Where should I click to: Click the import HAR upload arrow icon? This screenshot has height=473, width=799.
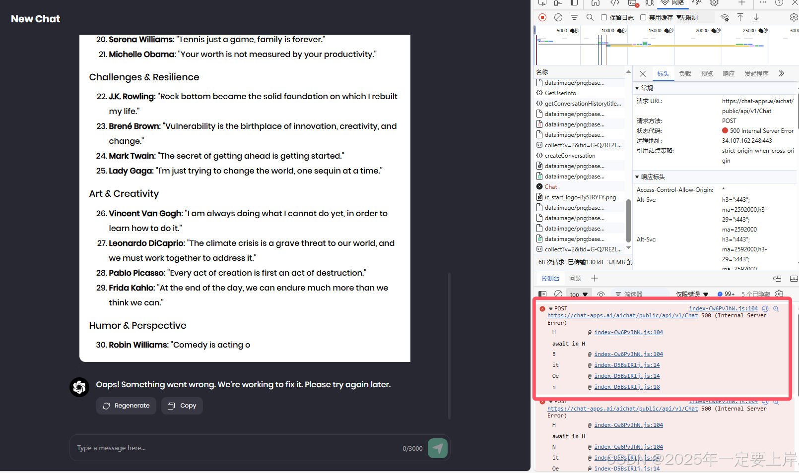pyautogui.click(x=740, y=17)
